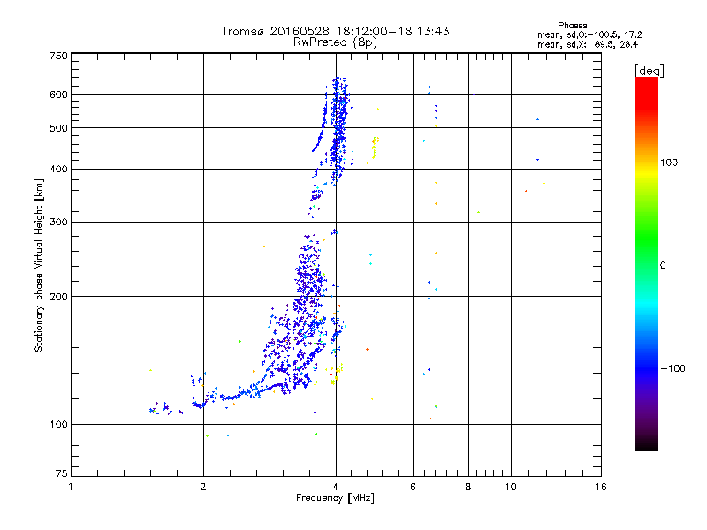The width and height of the screenshot is (707, 530).
Task: Click the 'Phases' header label
Action: tap(572, 26)
